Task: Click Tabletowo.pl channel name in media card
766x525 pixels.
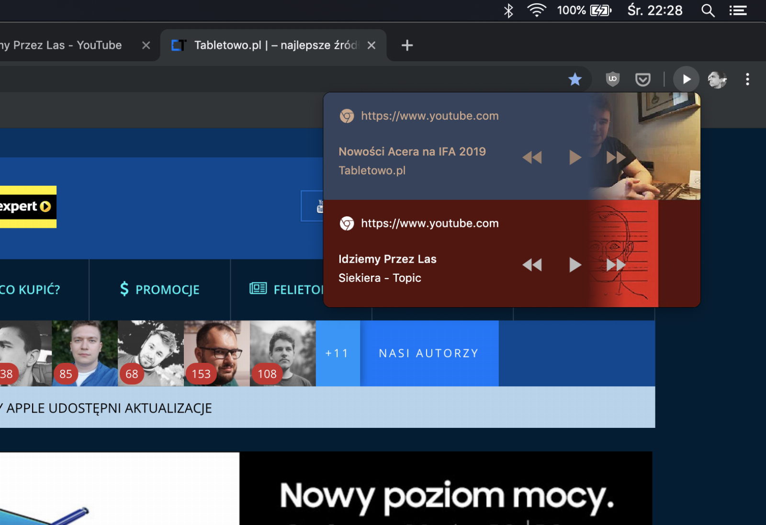Action: click(x=372, y=171)
